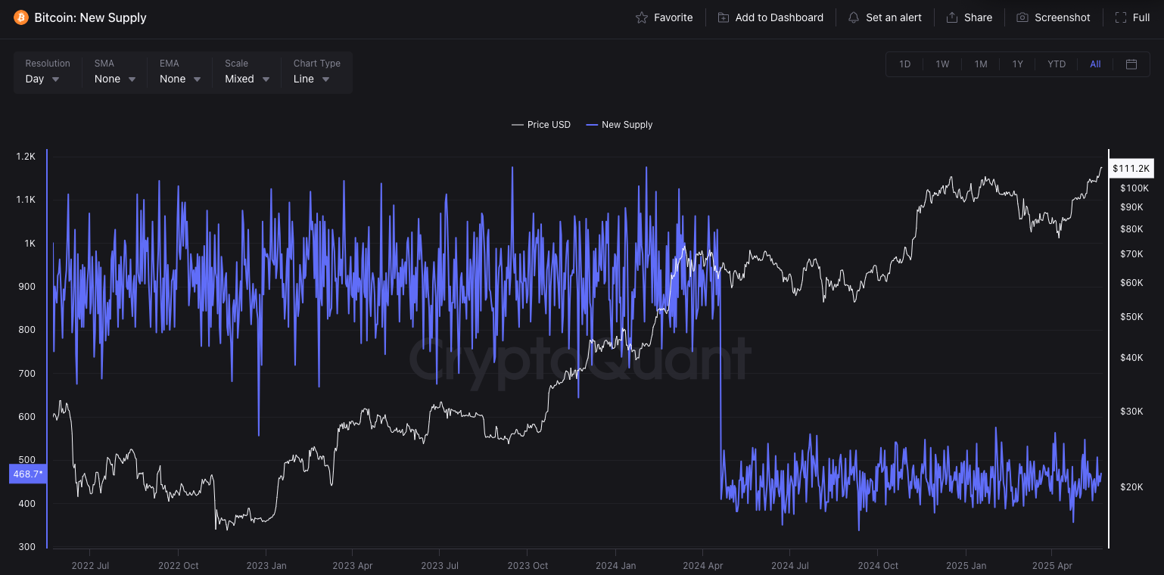Expand the SMA dropdown
Viewport: 1164px width, 575px height.
tap(115, 79)
